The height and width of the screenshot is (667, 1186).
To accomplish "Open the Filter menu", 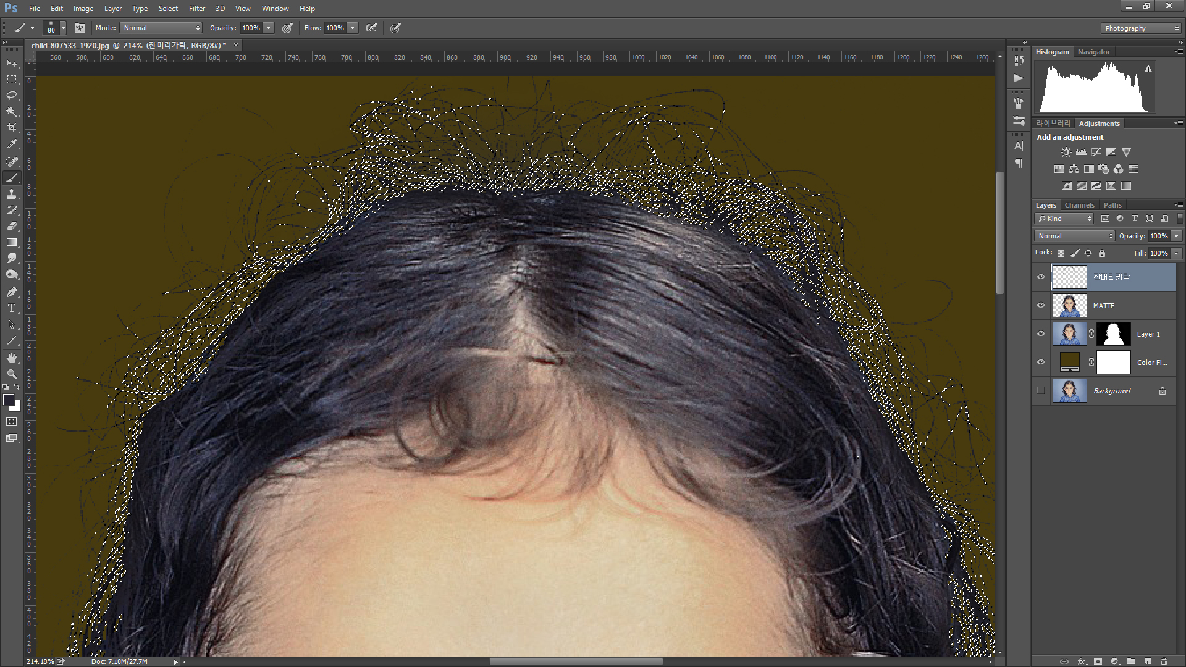I will pyautogui.click(x=196, y=9).
